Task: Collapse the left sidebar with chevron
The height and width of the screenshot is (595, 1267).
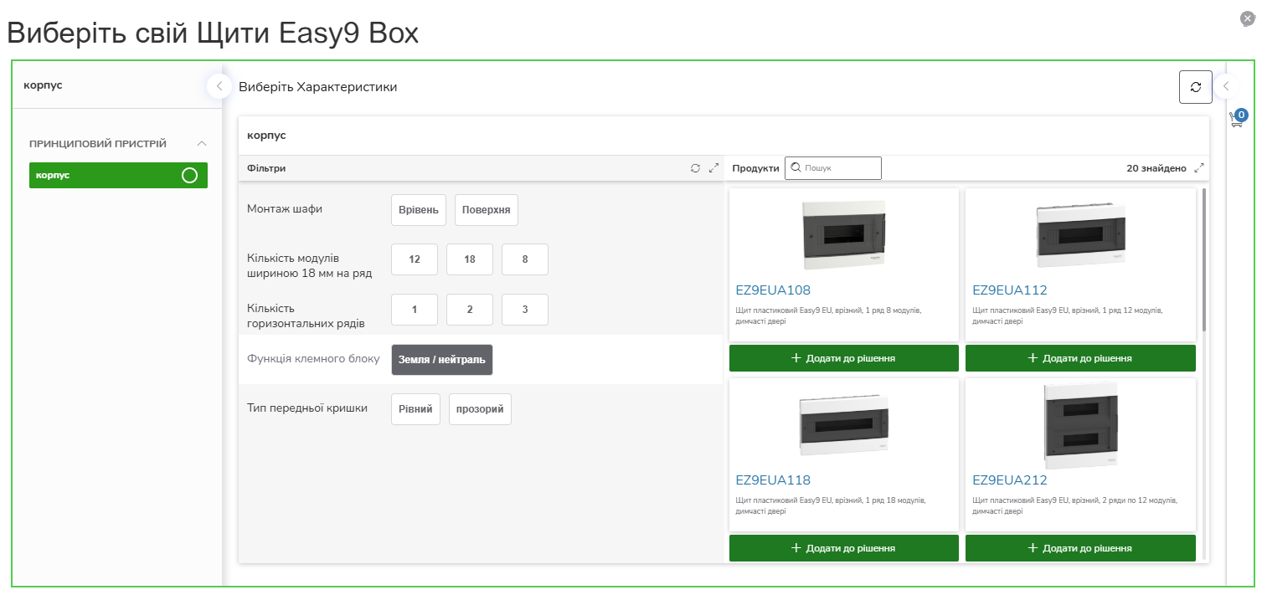Action: pyautogui.click(x=219, y=85)
